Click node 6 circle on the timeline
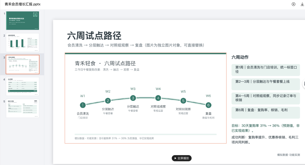Screen dimensions: 305x165 [x=208, y=105]
